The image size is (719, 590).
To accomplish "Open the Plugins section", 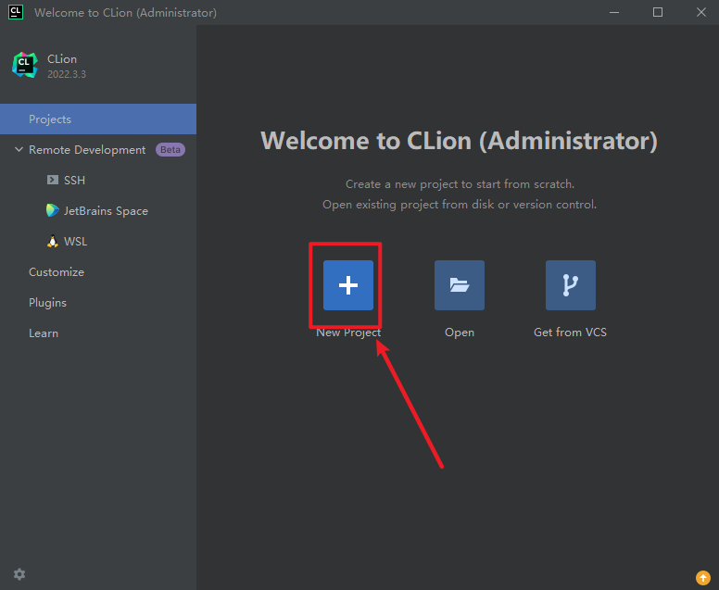I will click(47, 303).
